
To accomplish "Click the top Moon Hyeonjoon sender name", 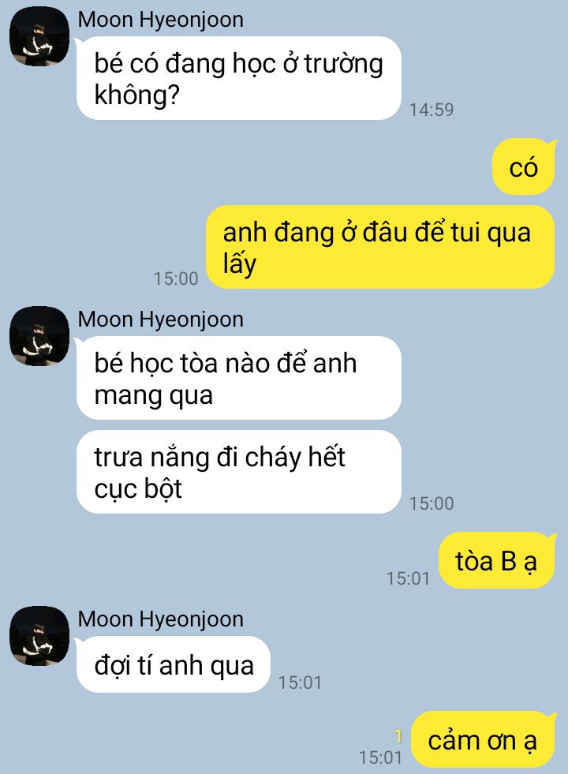I will click(160, 20).
